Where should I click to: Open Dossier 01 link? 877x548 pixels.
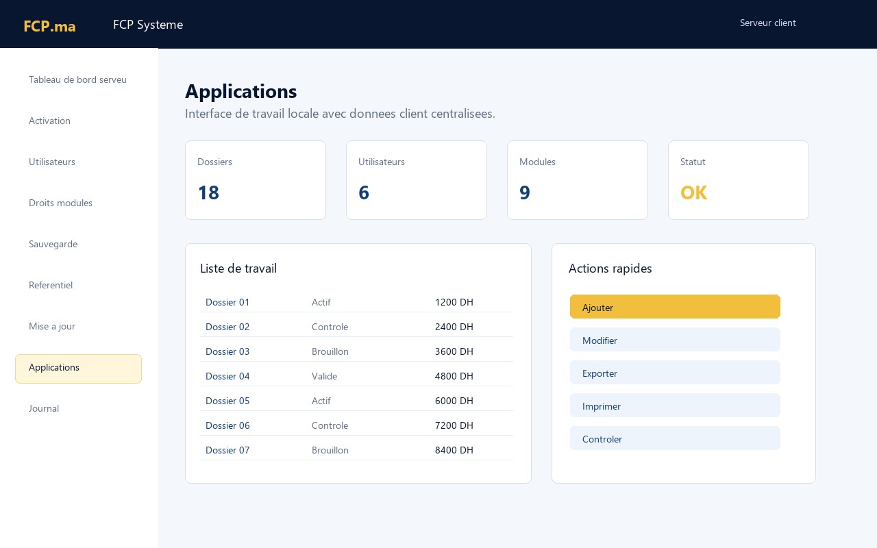tap(227, 302)
